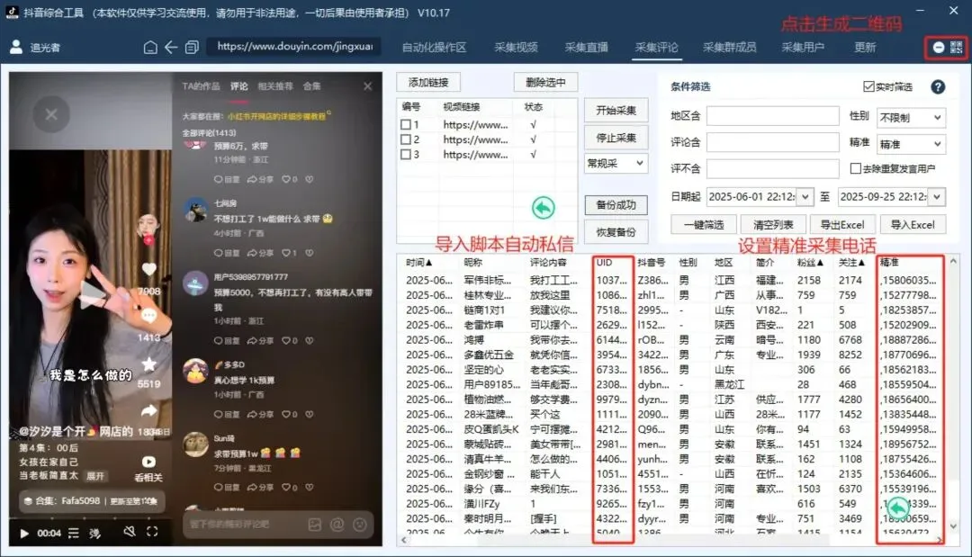Viewport: 972px width, 557px height.
Task: Click the 添加链接 button
Action: 428,83
